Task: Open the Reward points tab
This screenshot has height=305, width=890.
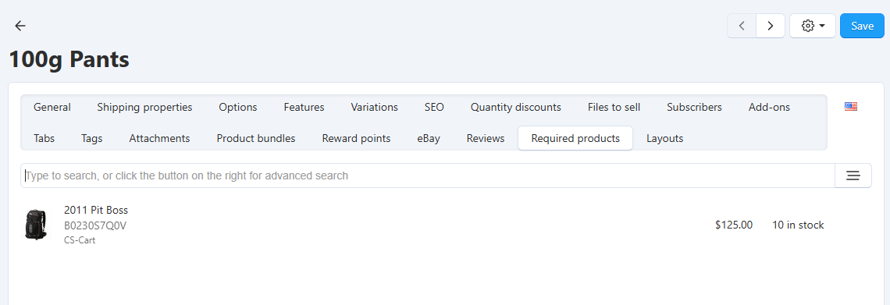Action: pos(357,138)
